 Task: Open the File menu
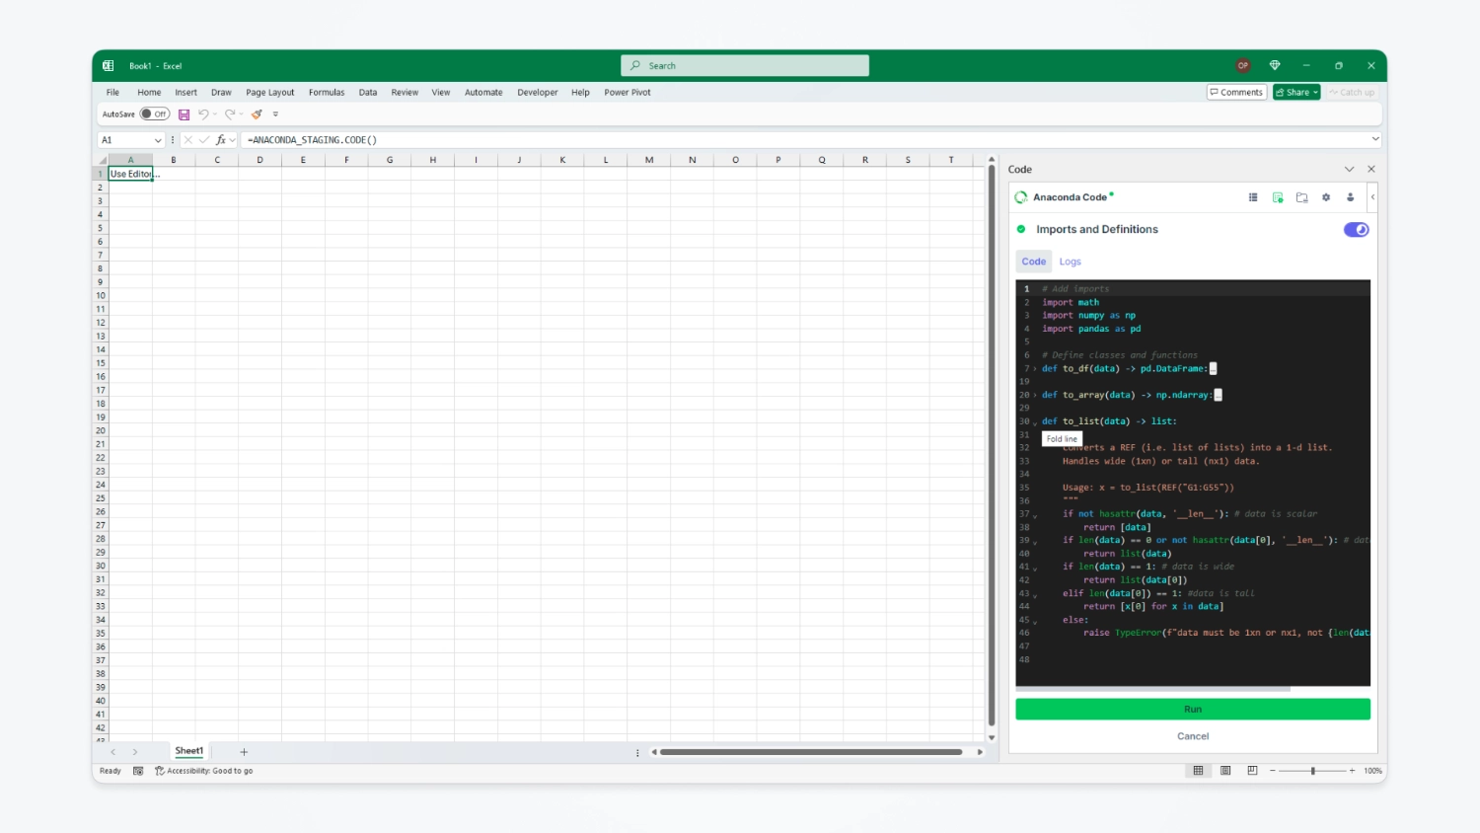tap(112, 93)
